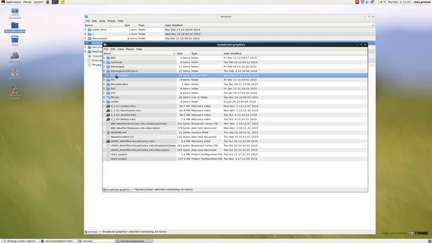Open the System menu in top panel
The width and height of the screenshot is (432, 243).
tap(38, 2)
